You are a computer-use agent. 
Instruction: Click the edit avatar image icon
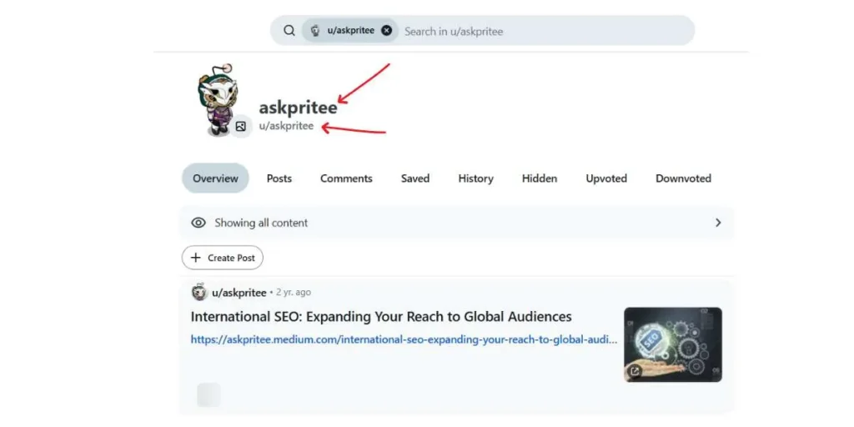240,126
